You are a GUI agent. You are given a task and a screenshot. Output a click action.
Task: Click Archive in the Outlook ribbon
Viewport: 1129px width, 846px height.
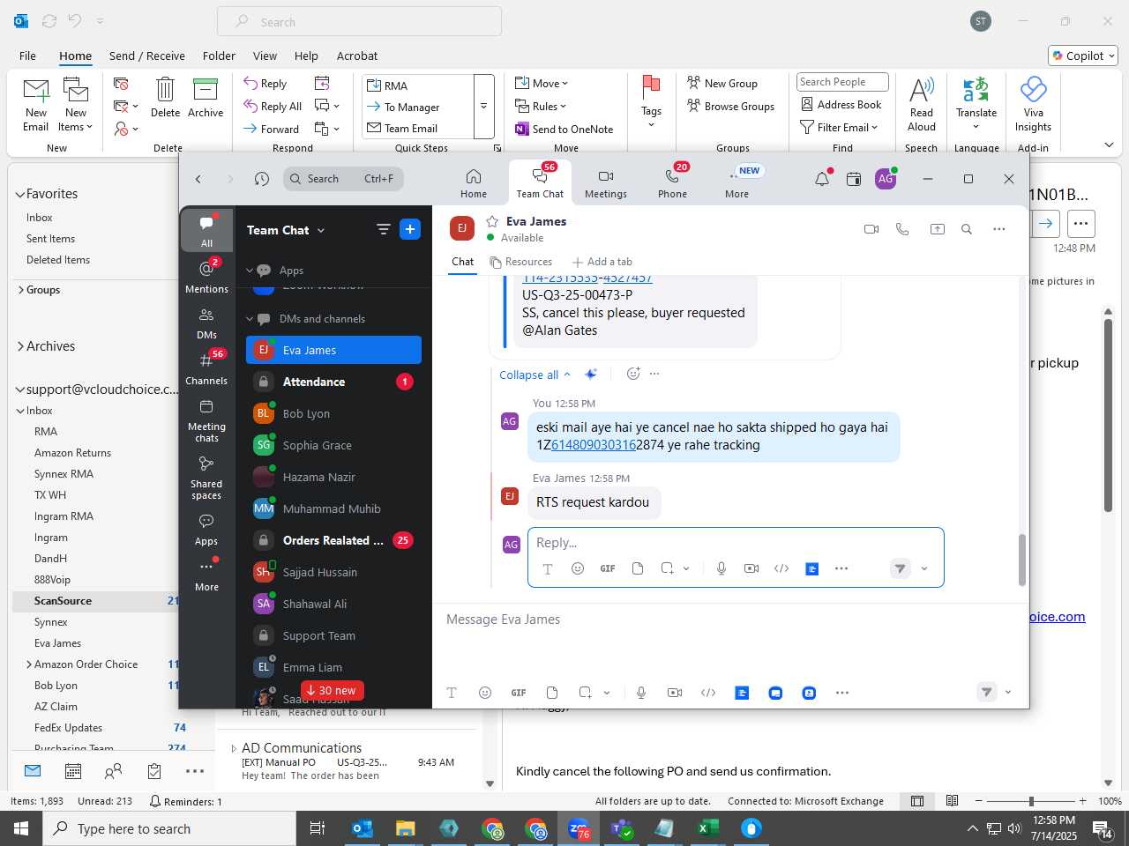coord(206,98)
